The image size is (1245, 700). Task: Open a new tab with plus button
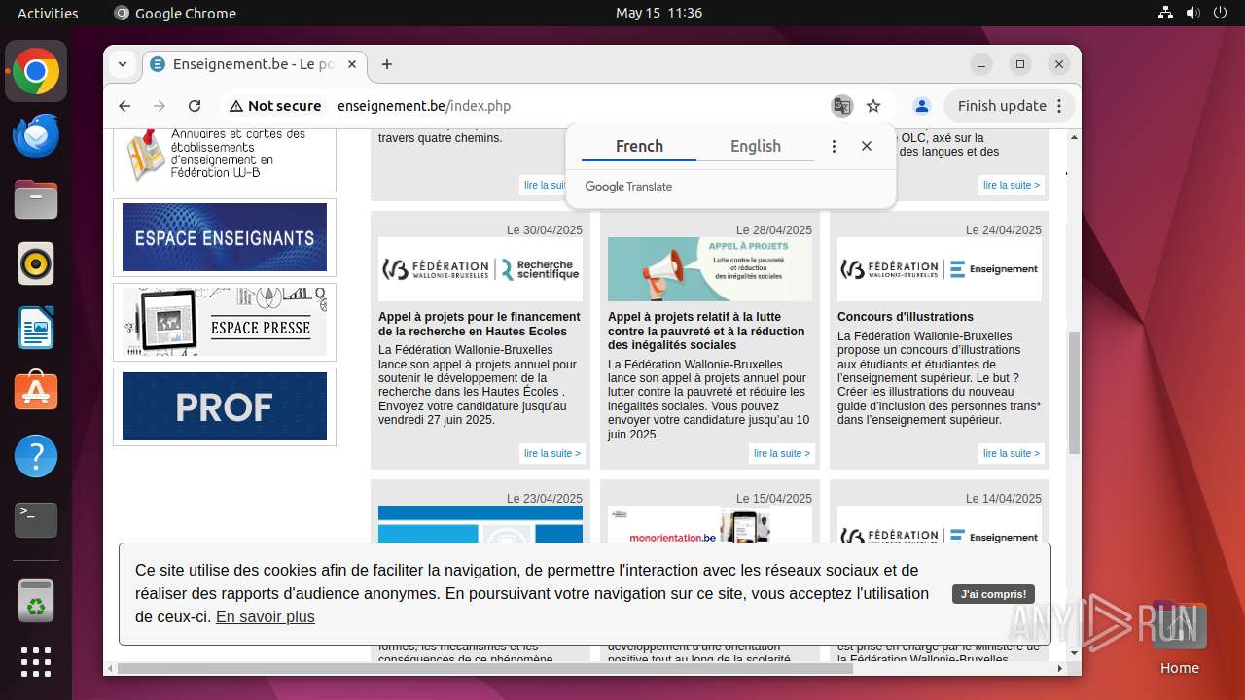pos(387,64)
